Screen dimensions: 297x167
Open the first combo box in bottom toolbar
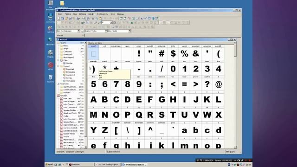68,31
